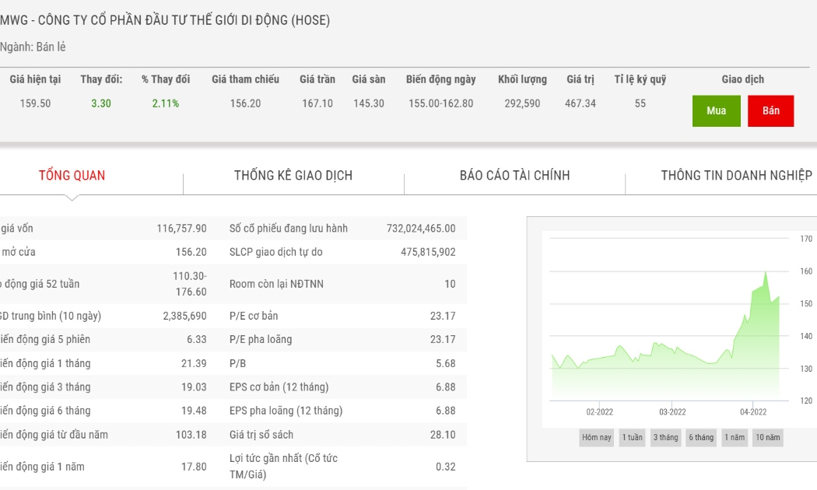This screenshot has width=817, height=490.
Task: Click the Giá hiện tại column header
Action: [x=35, y=79]
